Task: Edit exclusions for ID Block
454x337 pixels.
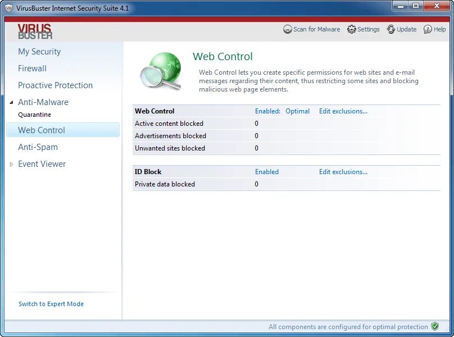Action: point(343,172)
